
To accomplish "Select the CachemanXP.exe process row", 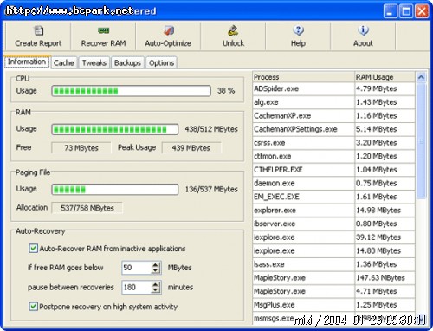I will tap(333, 116).
